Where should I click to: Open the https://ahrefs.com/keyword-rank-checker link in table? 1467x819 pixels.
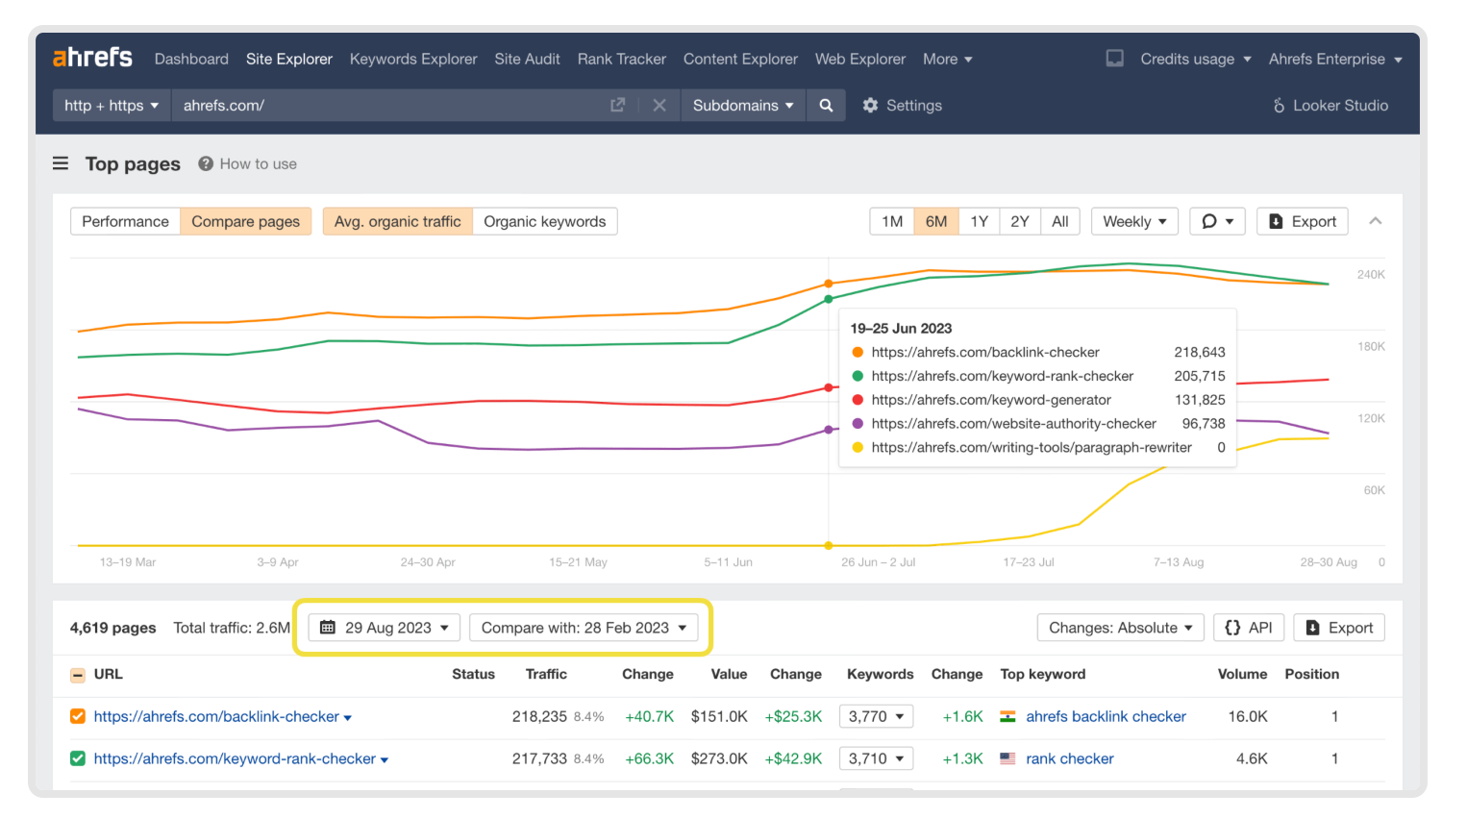tap(235, 758)
